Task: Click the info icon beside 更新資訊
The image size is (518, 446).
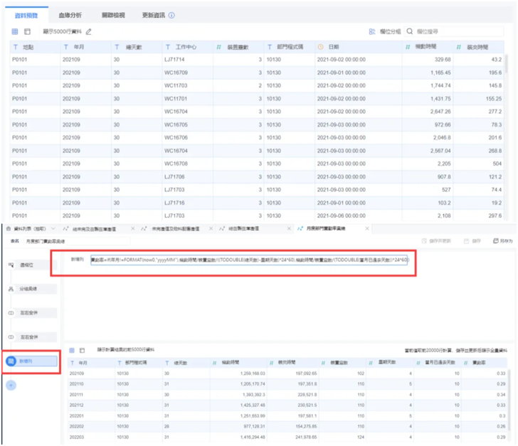Action: point(171,15)
